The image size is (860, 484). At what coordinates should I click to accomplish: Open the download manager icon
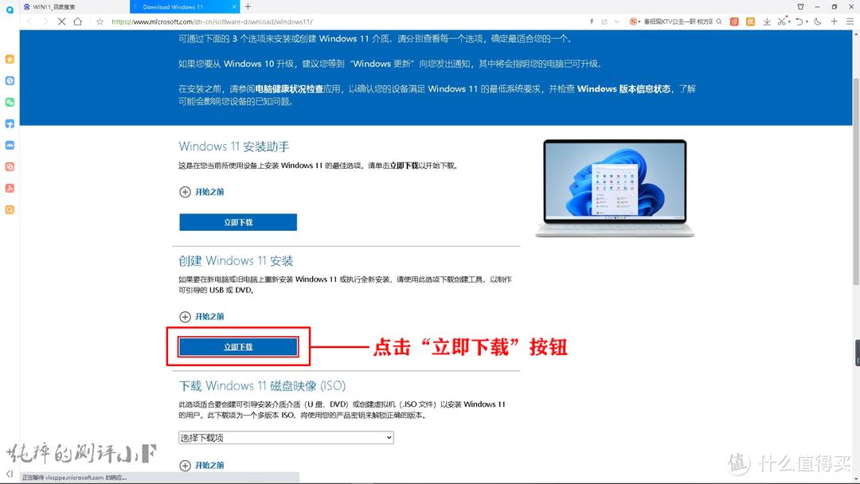tap(768, 21)
